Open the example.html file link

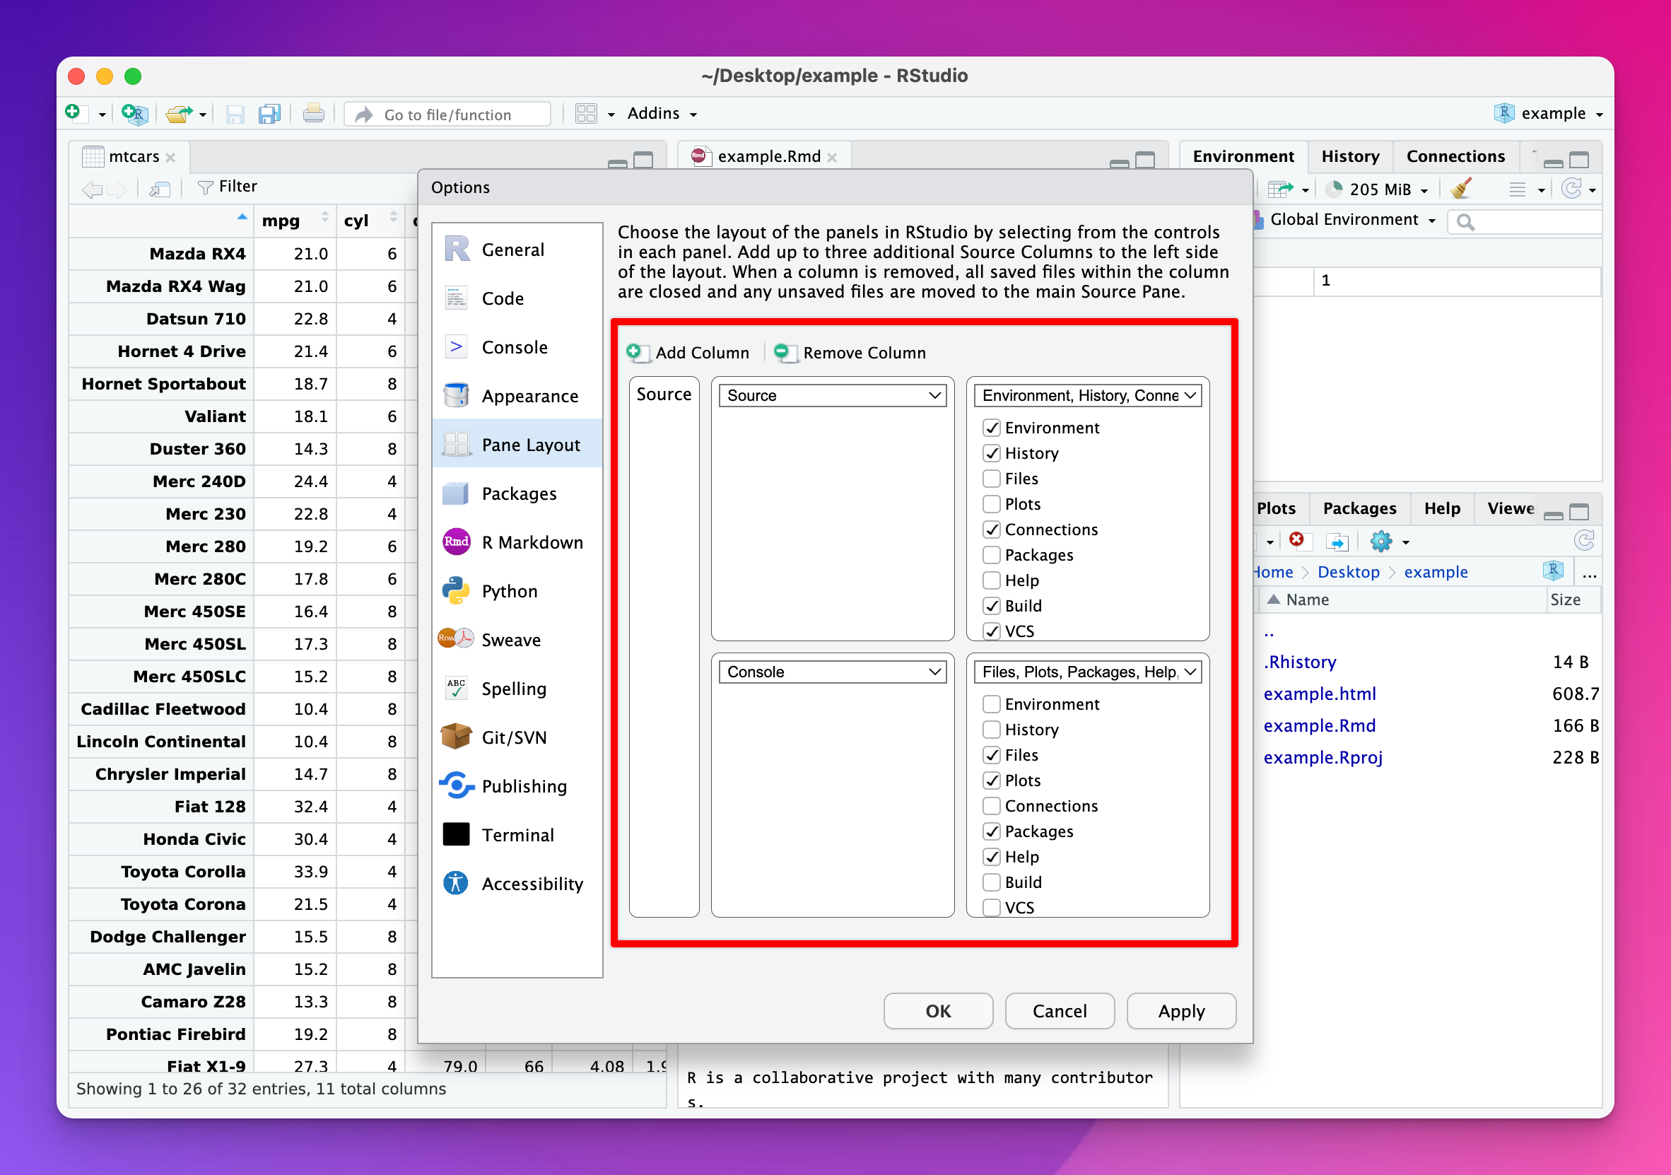click(x=1320, y=694)
